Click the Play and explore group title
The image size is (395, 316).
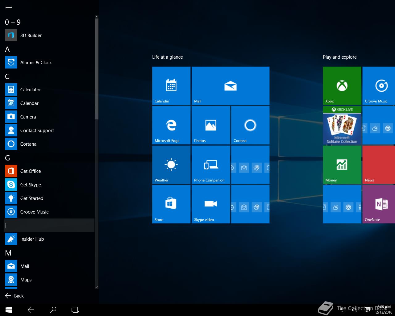tap(340, 57)
